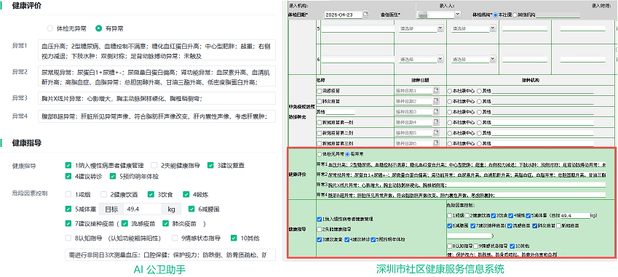Screen dimensions: 618x277
Task: Click the 体检日期 field showing 2026-04-23
Action: (344, 15)
